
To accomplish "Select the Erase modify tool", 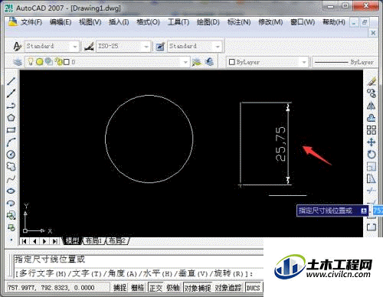I will pyautogui.click(x=372, y=81).
